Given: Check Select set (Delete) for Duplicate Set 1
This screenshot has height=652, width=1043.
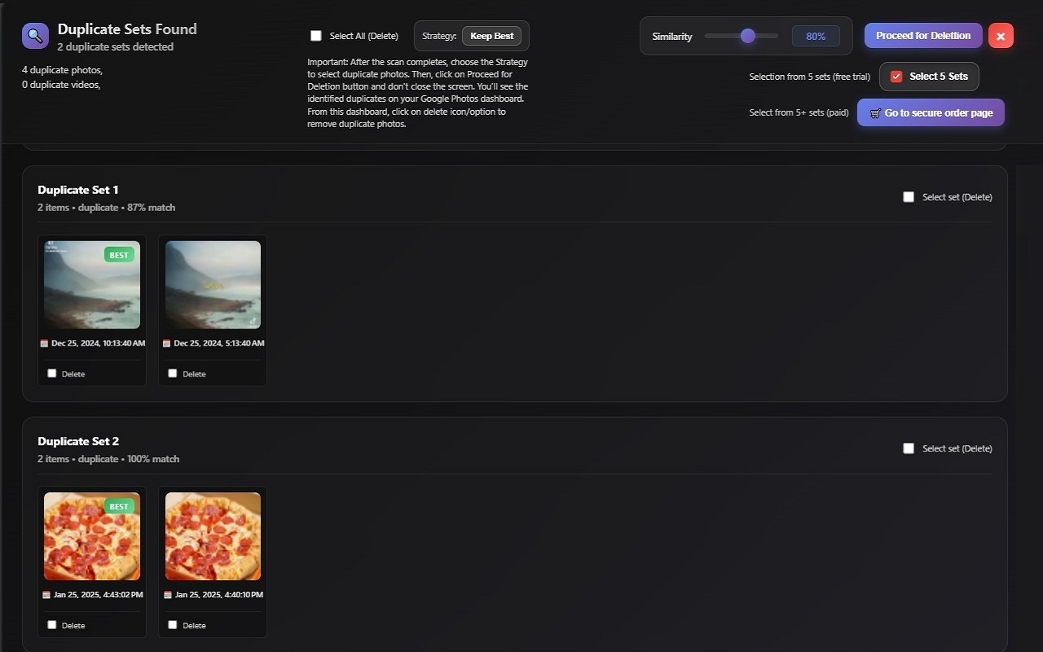Looking at the screenshot, I should pyautogui.click(x=909, y=196).
